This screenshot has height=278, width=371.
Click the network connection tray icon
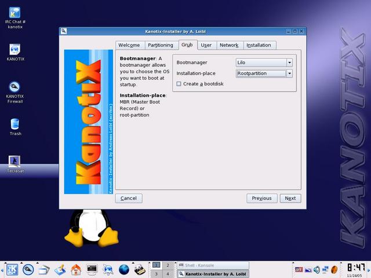326,269
